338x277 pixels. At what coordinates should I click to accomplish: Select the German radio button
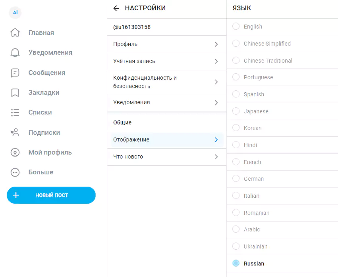pos(236,178)
